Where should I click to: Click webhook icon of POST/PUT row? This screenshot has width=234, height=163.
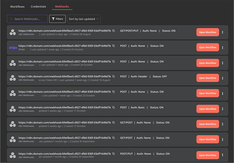click(13, 155)
